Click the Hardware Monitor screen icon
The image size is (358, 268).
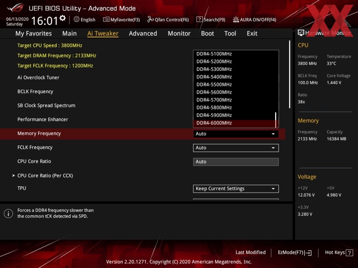point(301,33)
